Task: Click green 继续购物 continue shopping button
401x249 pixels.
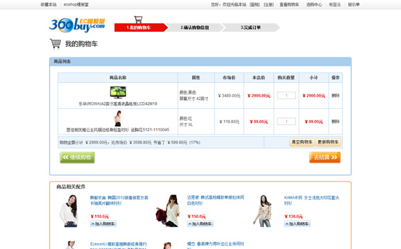Action: coord(77,157)
